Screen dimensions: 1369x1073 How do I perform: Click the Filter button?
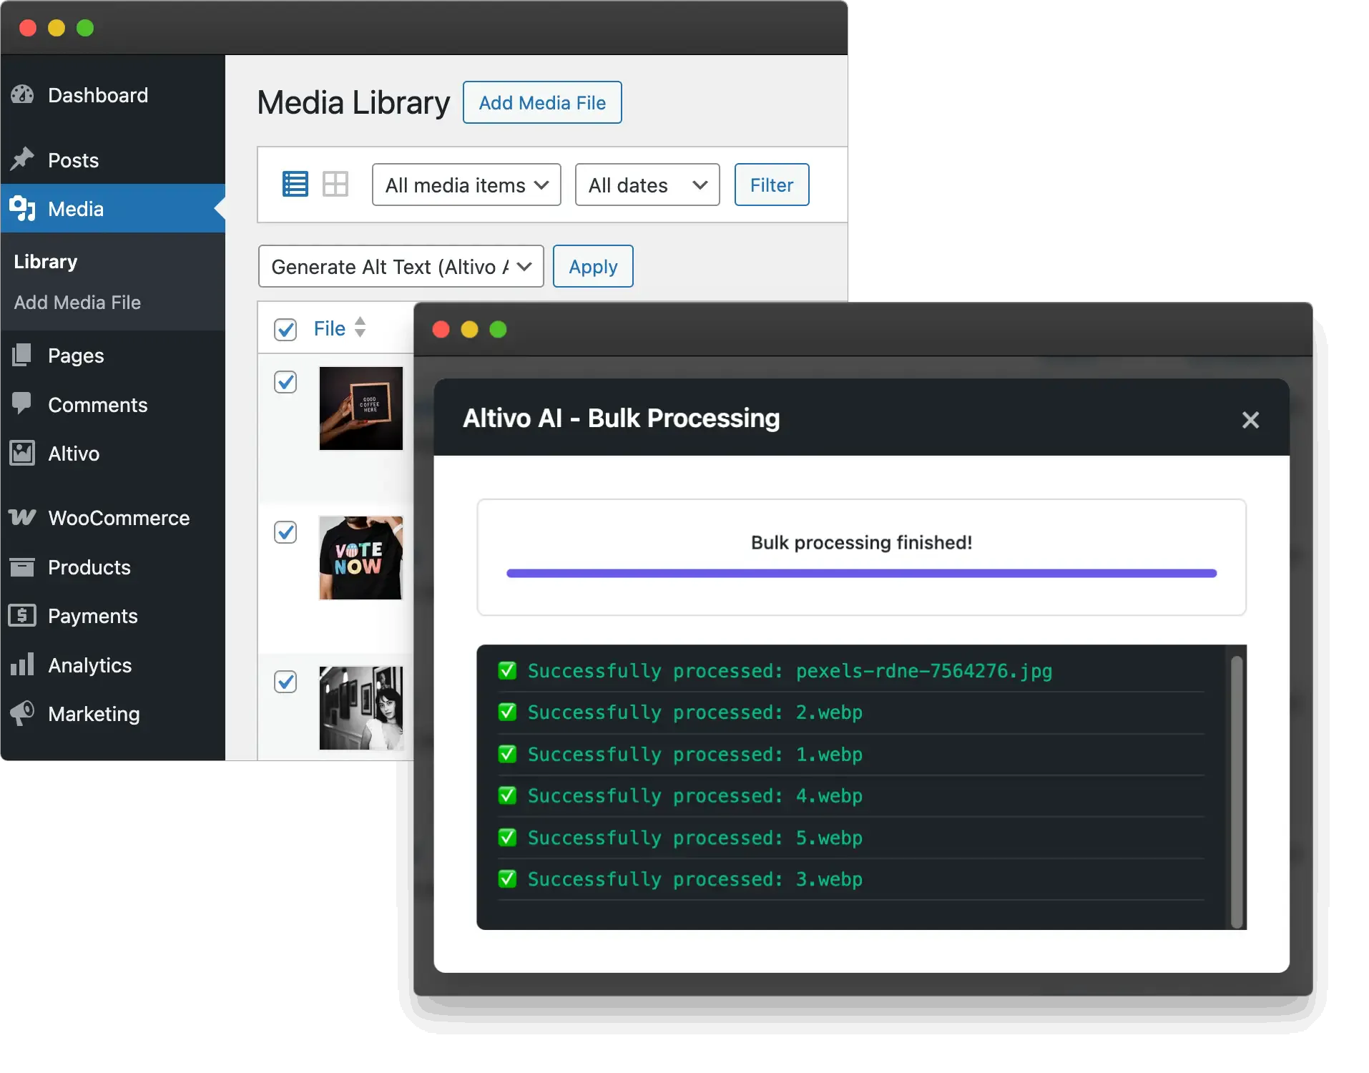point(772,185)
